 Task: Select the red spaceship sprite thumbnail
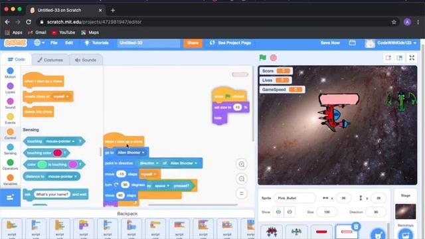pyautogui.click(x=272, y=232)
